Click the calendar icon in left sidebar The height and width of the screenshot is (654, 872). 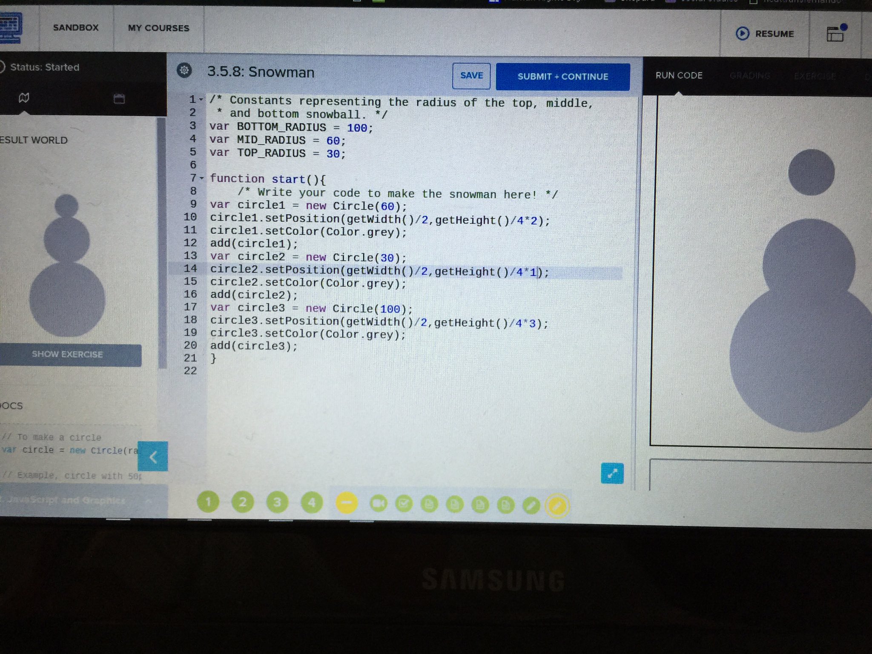coord(119,99)
